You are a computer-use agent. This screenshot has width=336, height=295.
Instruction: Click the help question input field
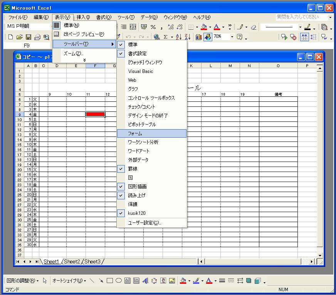point(302,17)
